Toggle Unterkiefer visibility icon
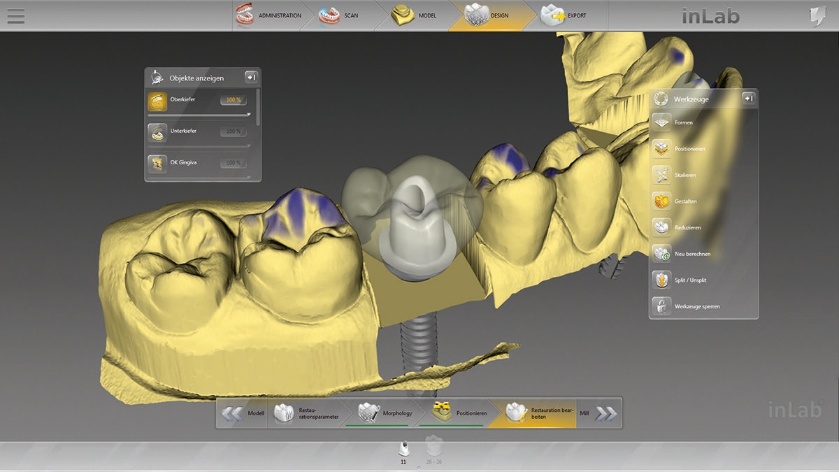Screen dimensions: 839x472 click(x=157, y=132)
